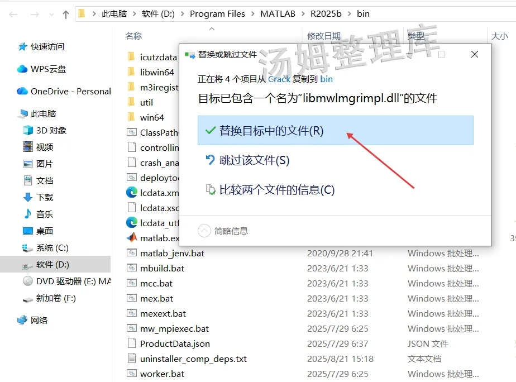The width and height of the screenshot is (516, 382).
Task: Select the matlab.exe application icon
Action: (x=132, y=237)
